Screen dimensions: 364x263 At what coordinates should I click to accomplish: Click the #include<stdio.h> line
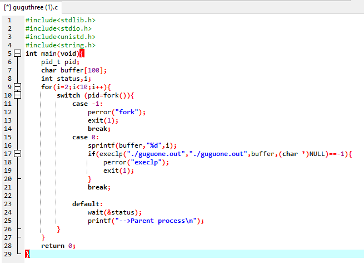pyautogui.click(x=58, y=28)
